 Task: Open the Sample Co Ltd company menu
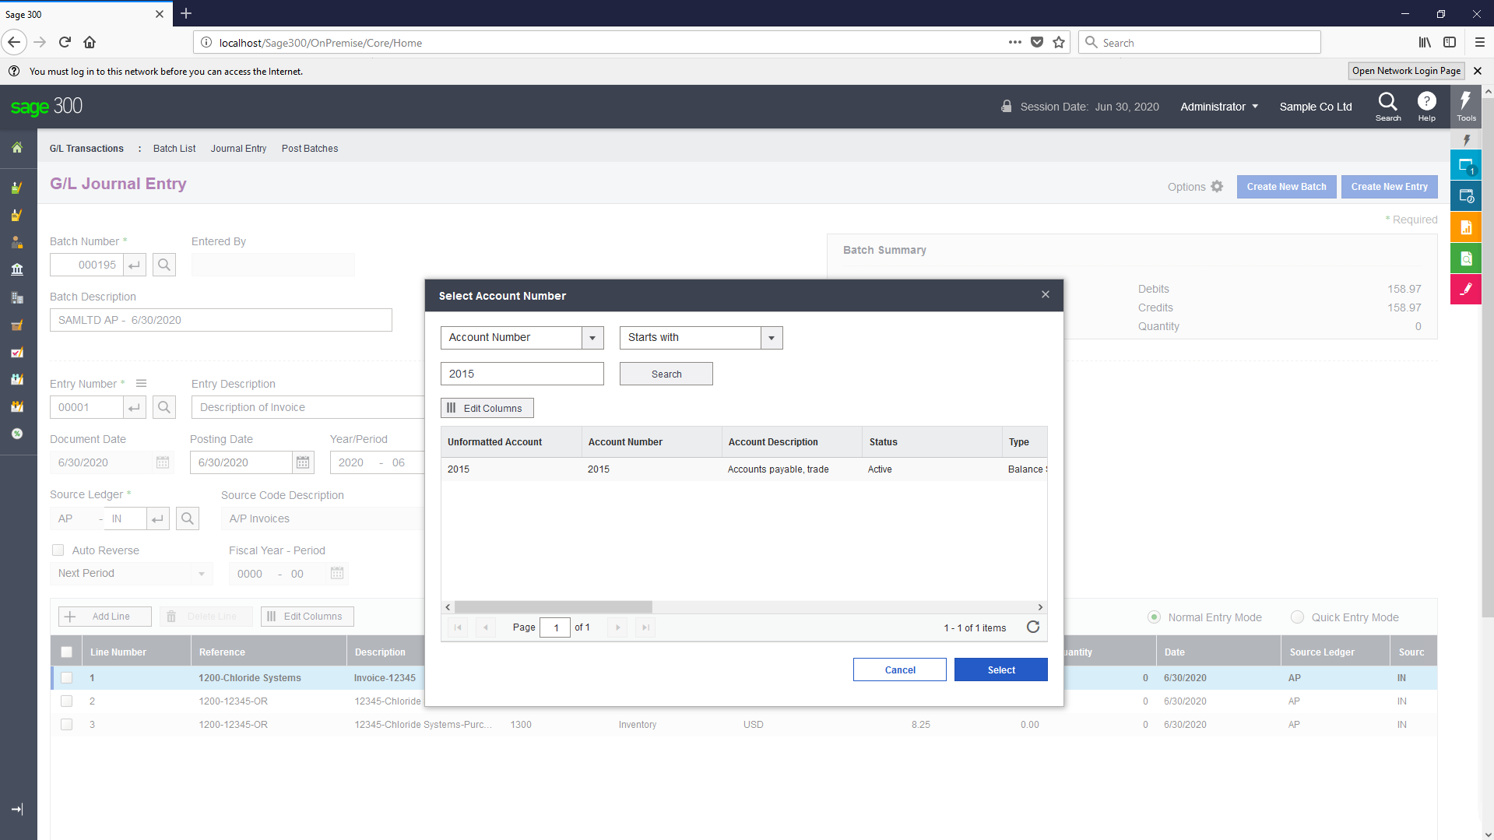1316,107
